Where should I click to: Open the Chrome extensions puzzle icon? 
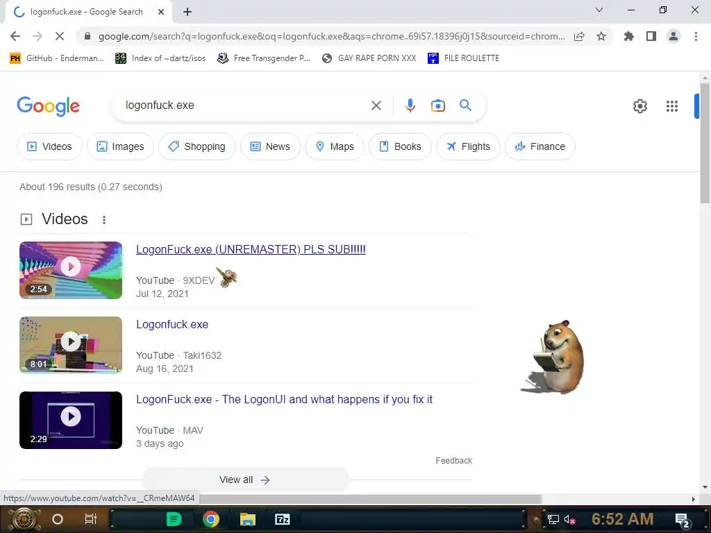(x=629, y=36)
